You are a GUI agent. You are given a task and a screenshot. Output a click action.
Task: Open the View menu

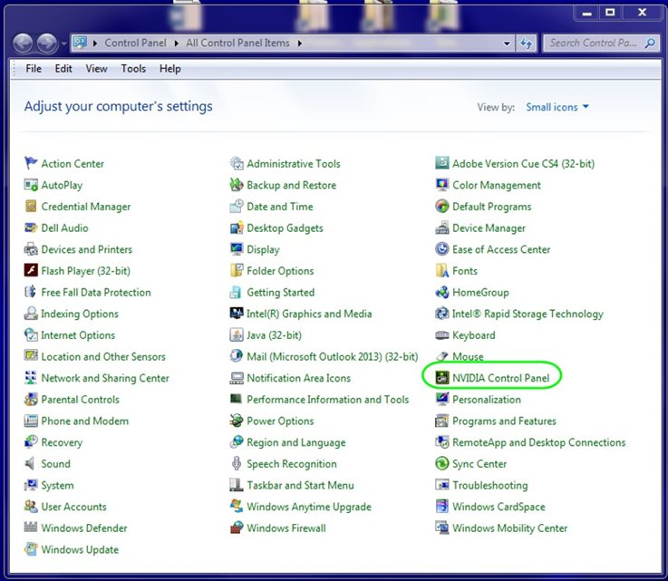[96, 69]
